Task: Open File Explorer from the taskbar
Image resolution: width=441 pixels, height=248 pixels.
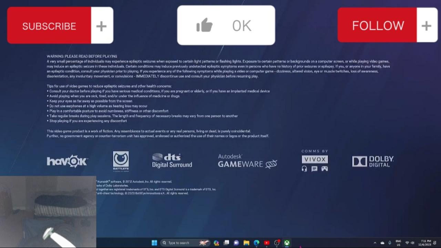Action: 246,243
